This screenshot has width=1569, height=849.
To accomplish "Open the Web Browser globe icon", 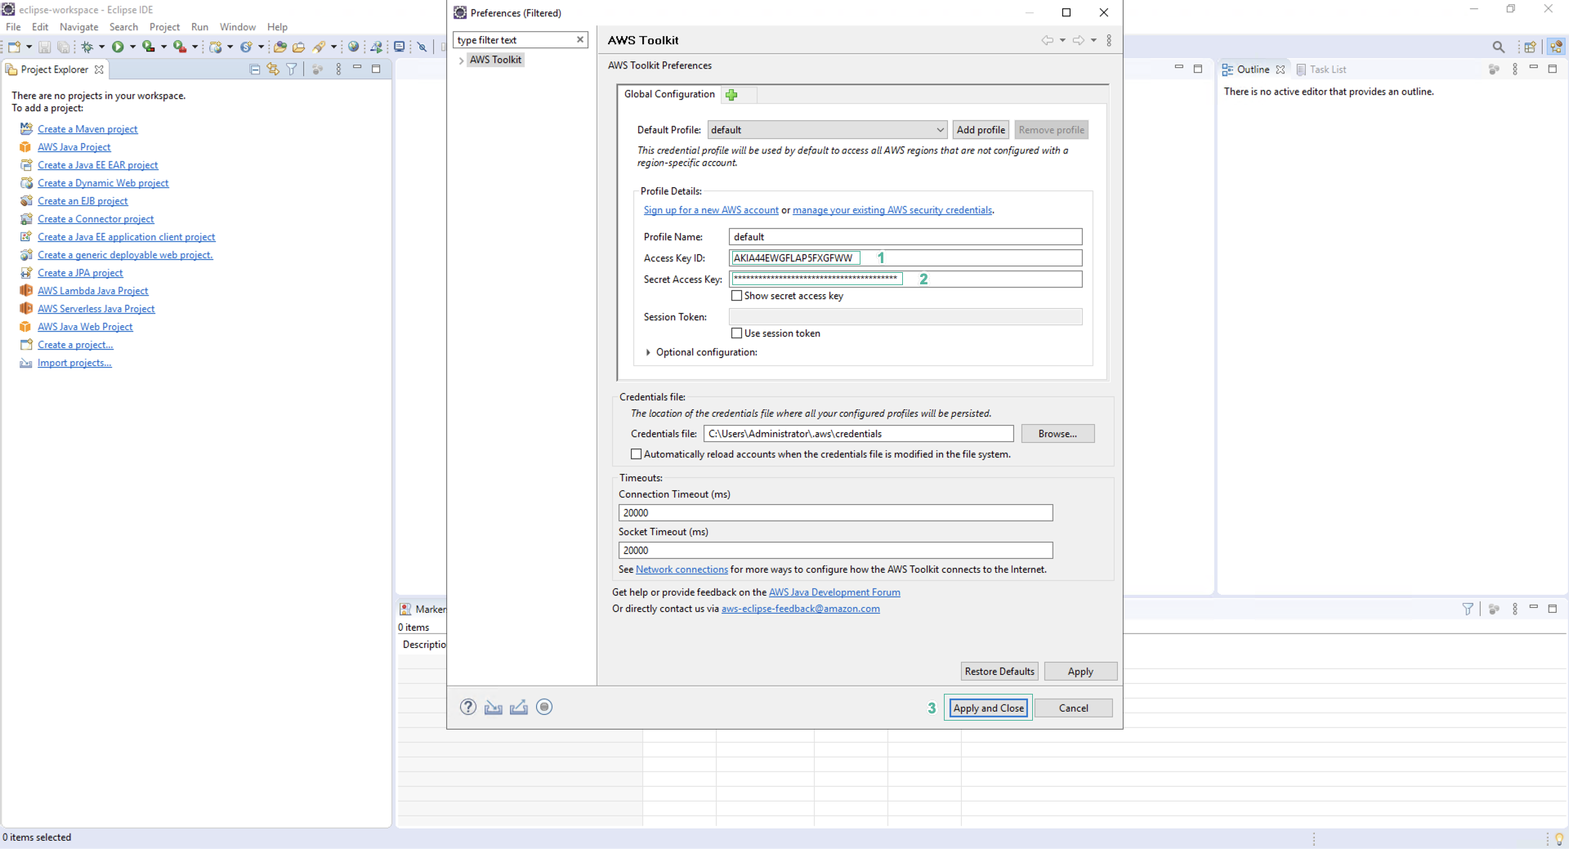I will 354,47.
